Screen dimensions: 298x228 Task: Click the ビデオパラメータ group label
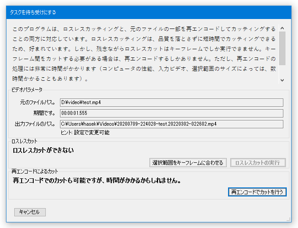(27, 90)
